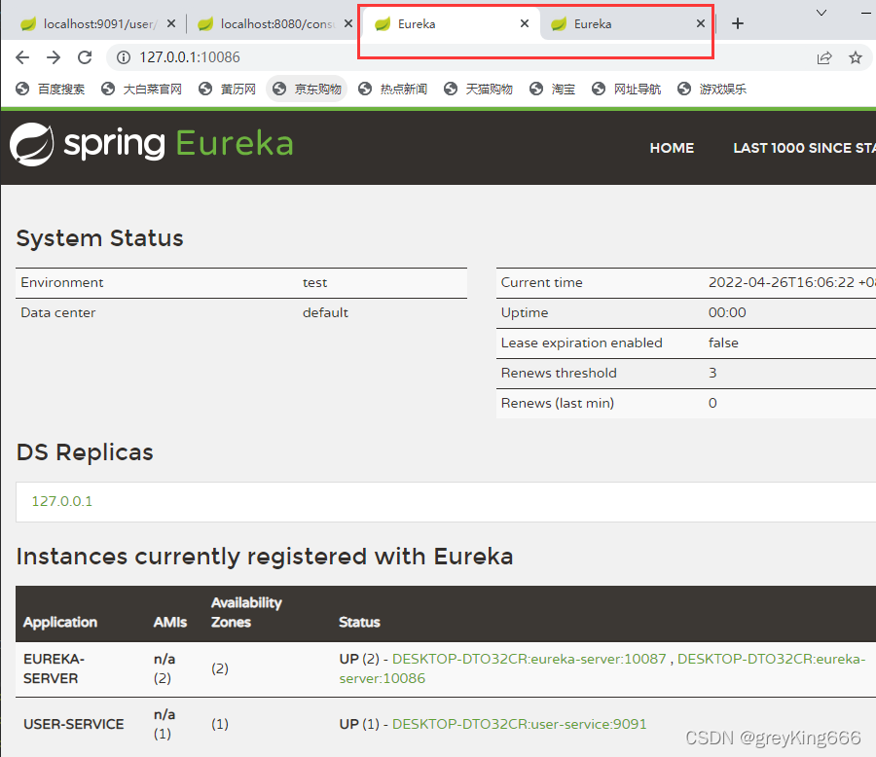876x757 pixels.
Task: Click the Renews threshold row label
Action: tap(559, 374)
